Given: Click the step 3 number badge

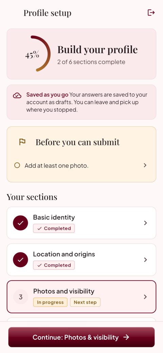Looking at the screenshot, I should tap(20, 297).
